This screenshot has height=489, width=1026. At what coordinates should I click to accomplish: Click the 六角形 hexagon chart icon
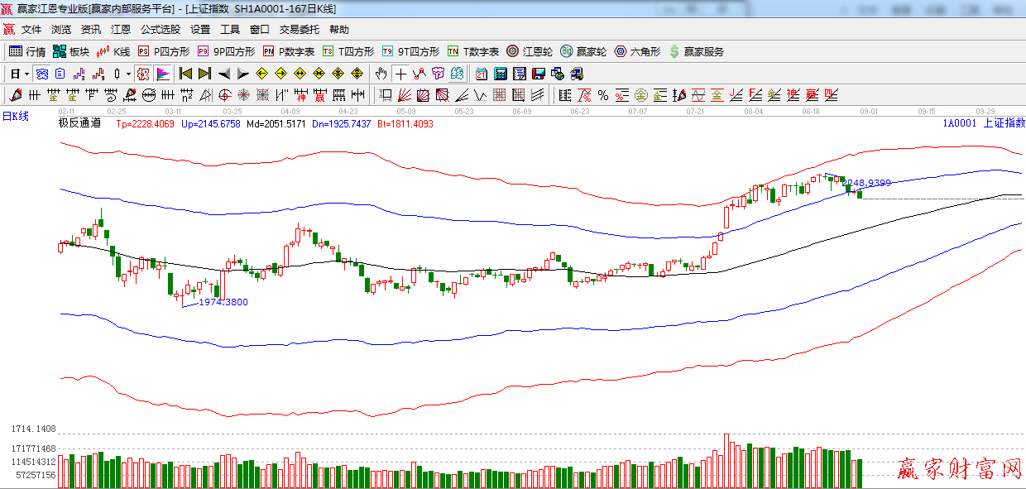[636, 51]
